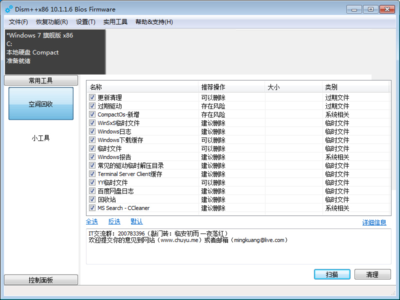The image size is (400, 300).
Task: Disable WinSxS临时文件 cleanup option
Action: tap(92, 123)
